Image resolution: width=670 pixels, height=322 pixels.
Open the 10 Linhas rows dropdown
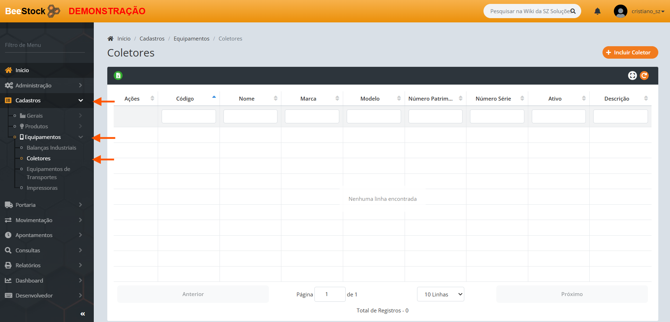[x=440, y=294]
